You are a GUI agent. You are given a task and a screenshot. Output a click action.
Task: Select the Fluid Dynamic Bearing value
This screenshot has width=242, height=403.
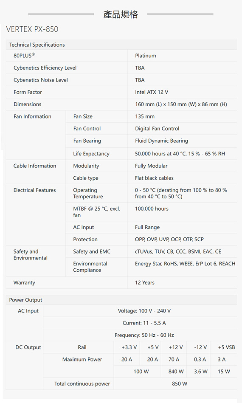coord(162,141)
